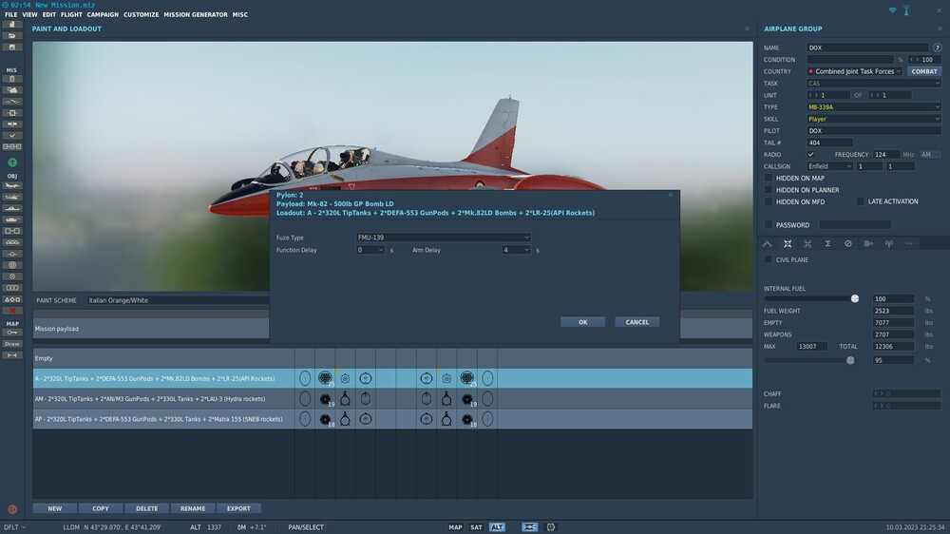This screenshot has height=534, width=950.
Task: Open the sigma summary tab icon
Action: 827,243
